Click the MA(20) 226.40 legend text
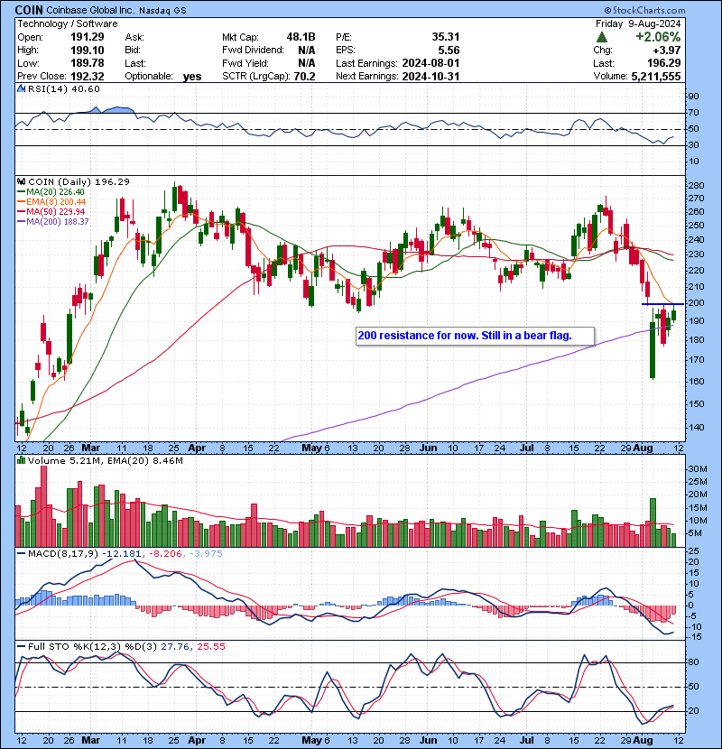This screenshot has width=722, height=749. [55, 192]
